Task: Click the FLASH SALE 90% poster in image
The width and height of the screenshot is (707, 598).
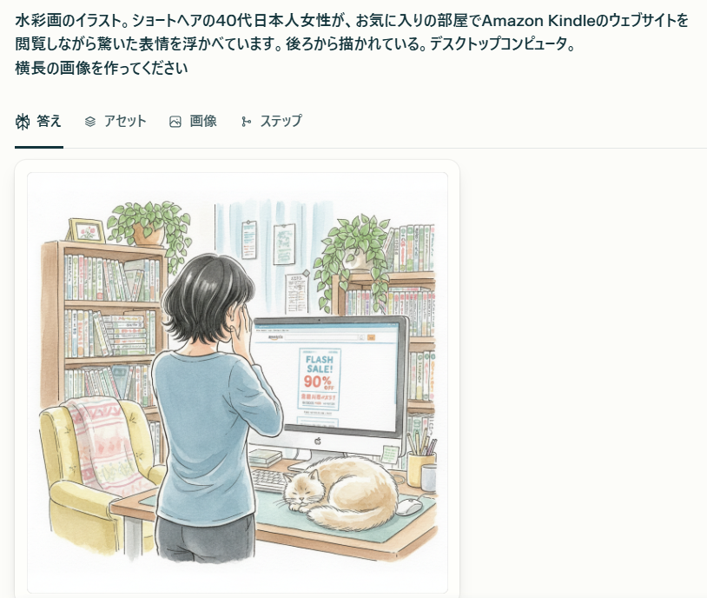Action: (x=320, y=379)
